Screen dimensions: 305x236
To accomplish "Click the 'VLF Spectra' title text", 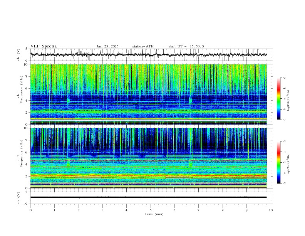I will (x=44, y=46).
